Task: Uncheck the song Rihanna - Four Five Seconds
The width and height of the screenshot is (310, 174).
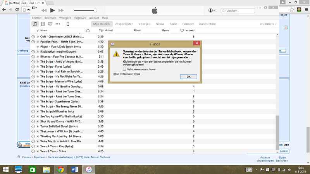Action: (38, 56)
